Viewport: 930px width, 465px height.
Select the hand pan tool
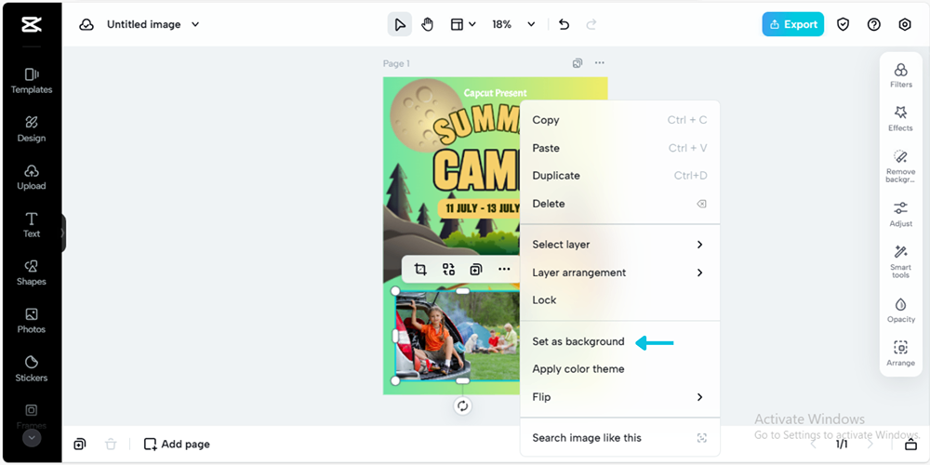427,24
